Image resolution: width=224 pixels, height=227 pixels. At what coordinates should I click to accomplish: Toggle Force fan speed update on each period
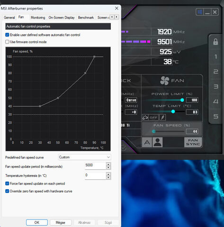7,183
